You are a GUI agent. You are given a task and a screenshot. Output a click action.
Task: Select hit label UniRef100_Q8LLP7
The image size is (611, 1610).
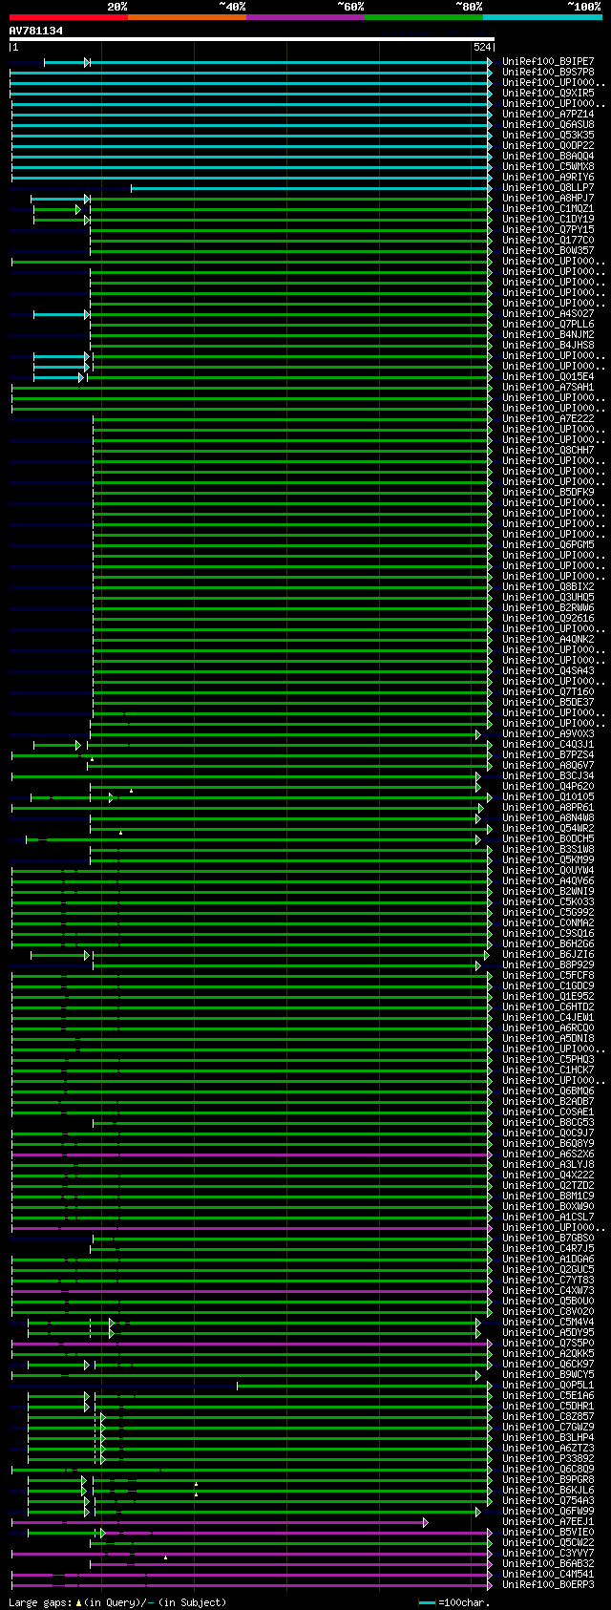click(x=548, y=188)
